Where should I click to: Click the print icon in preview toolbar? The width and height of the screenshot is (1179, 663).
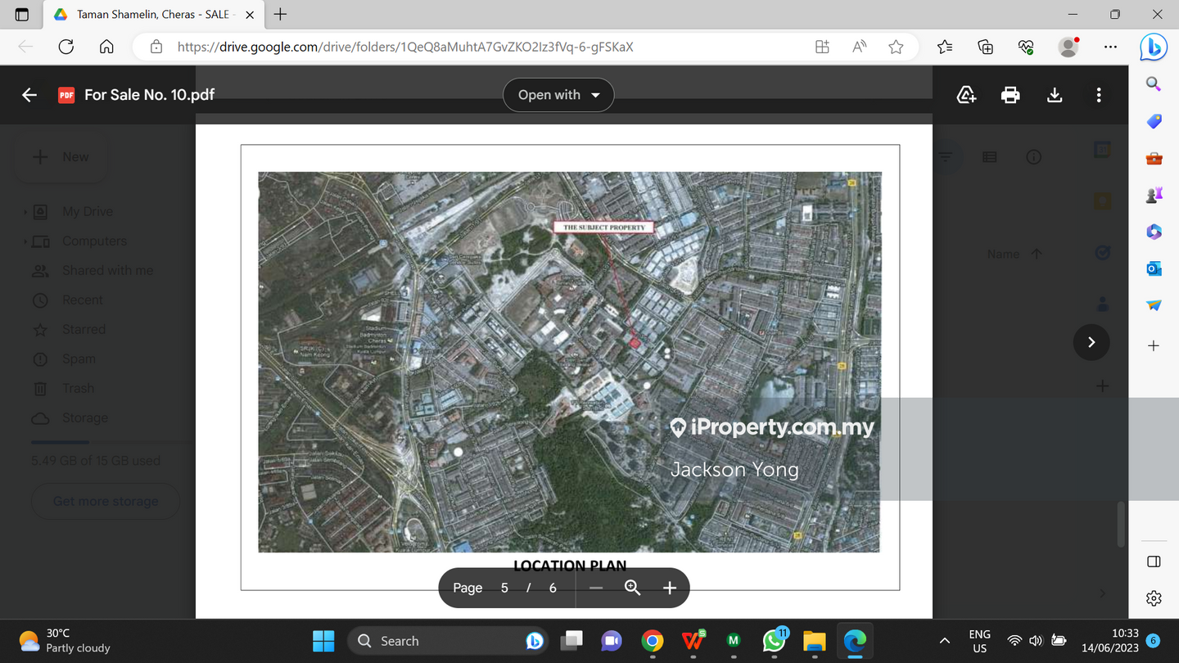pyautogui.click(x=1010, y=95)
